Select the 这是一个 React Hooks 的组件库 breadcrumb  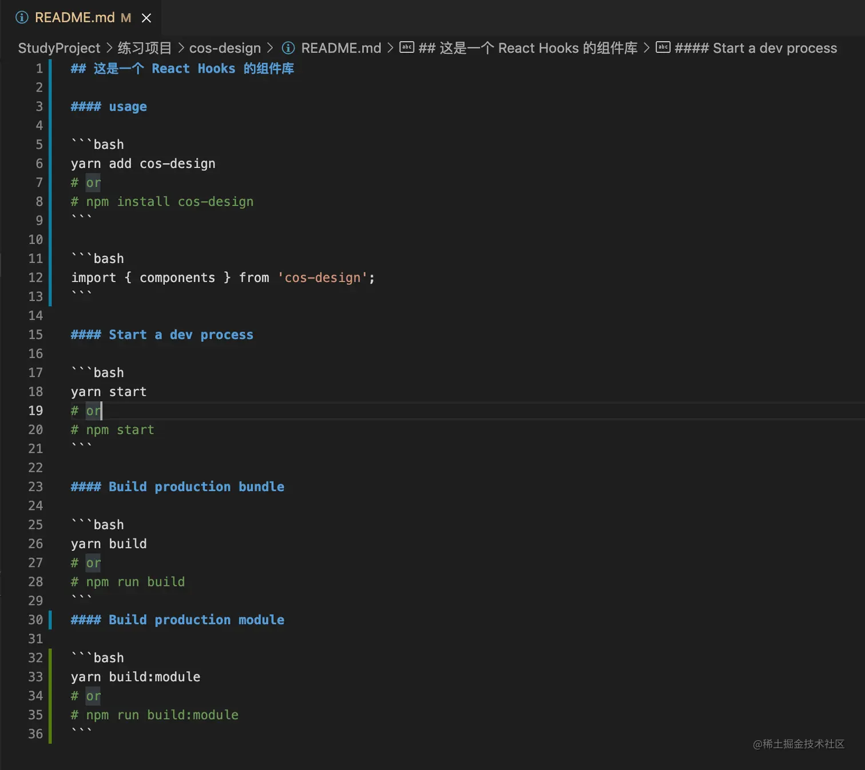(x=527, y=48)
